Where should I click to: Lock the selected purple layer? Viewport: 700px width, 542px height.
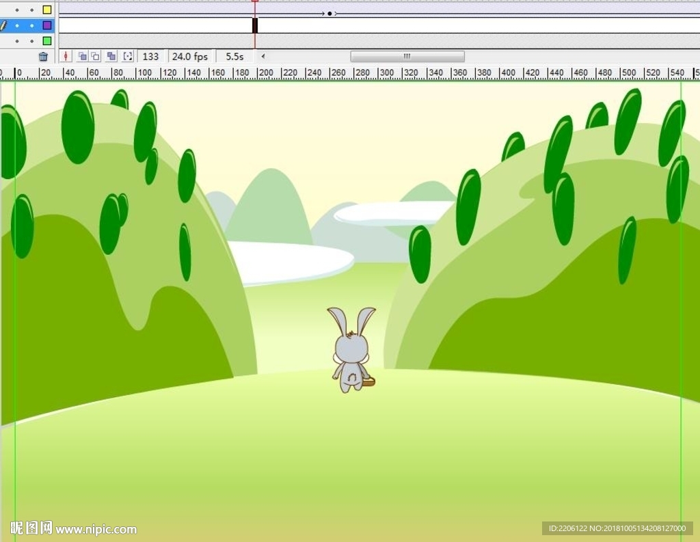[x=31, y=25]
